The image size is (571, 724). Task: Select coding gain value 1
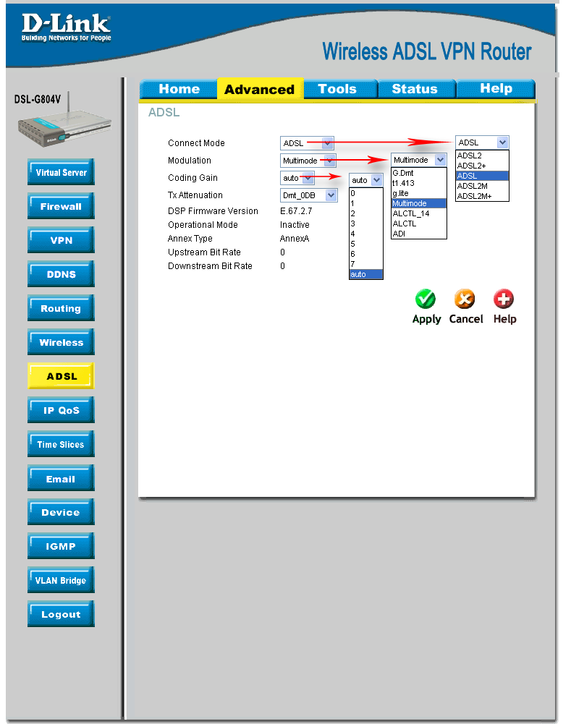tap(366, 204)
